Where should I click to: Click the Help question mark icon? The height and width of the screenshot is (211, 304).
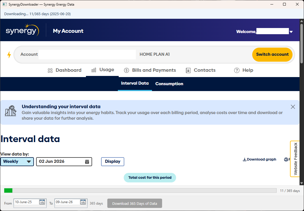(x=237, y=70)
